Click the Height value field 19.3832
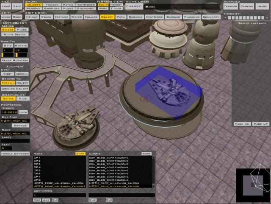The height and width of the screenshot is (204, 271). click(x=9, y=112)
